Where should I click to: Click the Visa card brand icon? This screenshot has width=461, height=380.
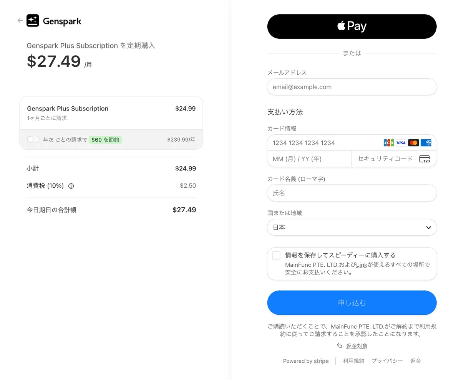pyautogui.click(x=401, y=143)
